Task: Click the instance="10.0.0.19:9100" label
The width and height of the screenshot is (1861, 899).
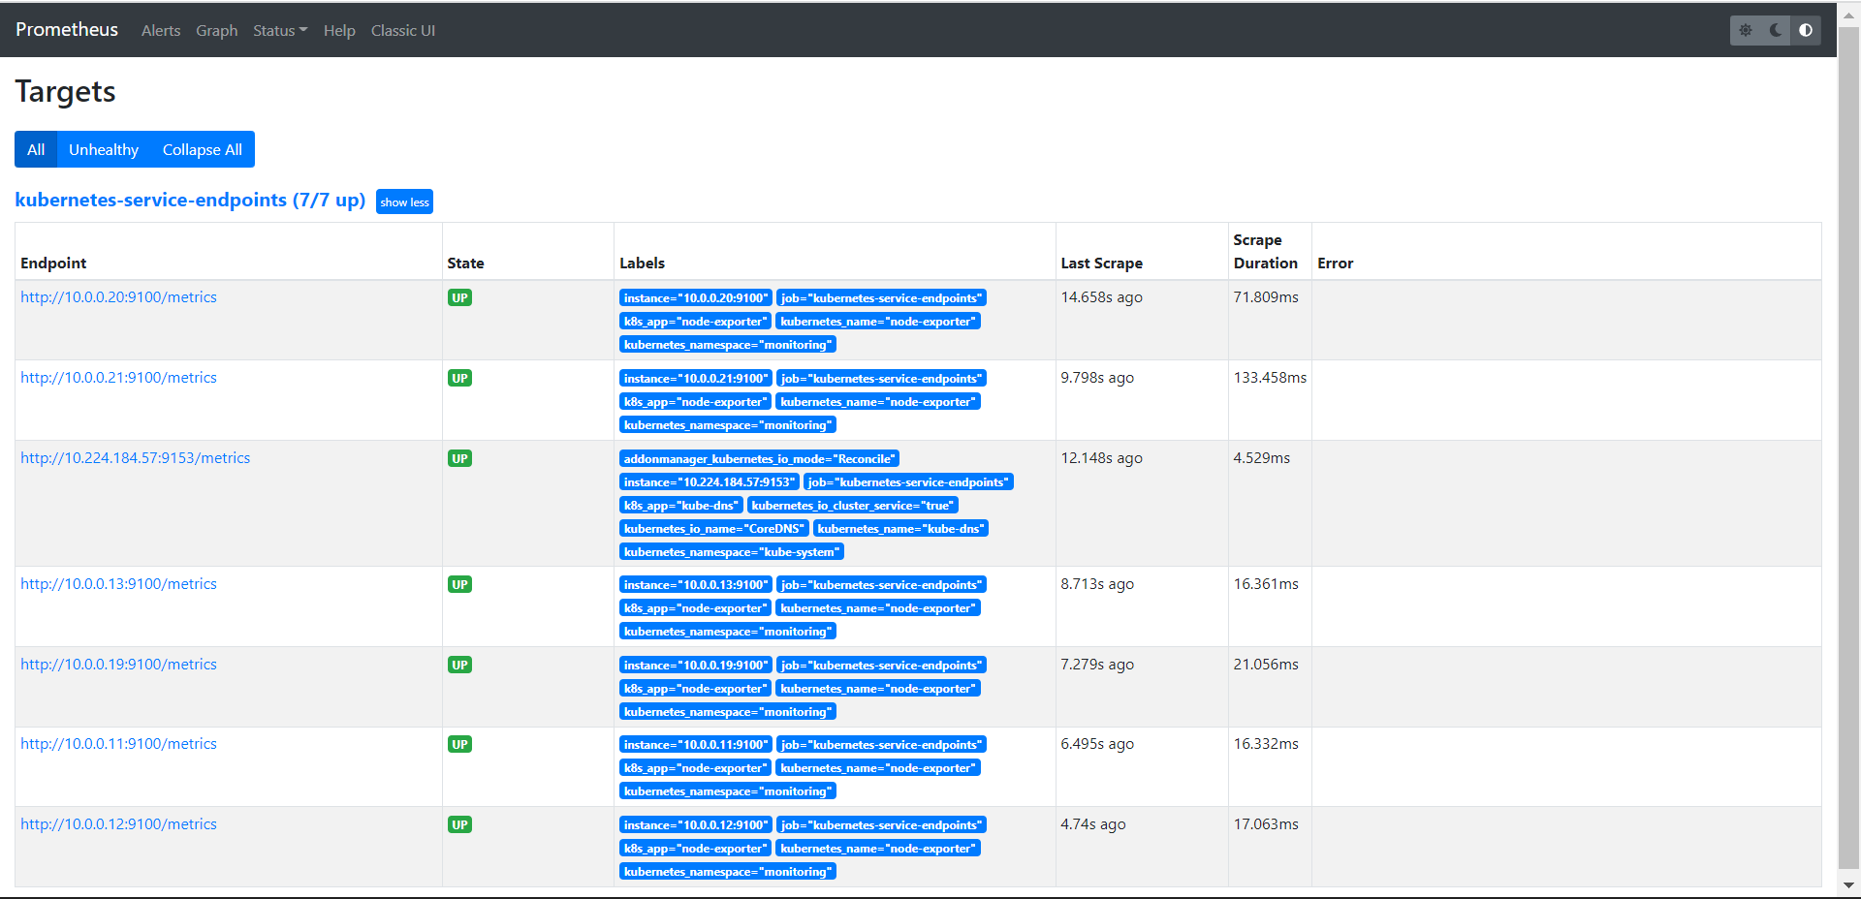Action: click(696, 666)
